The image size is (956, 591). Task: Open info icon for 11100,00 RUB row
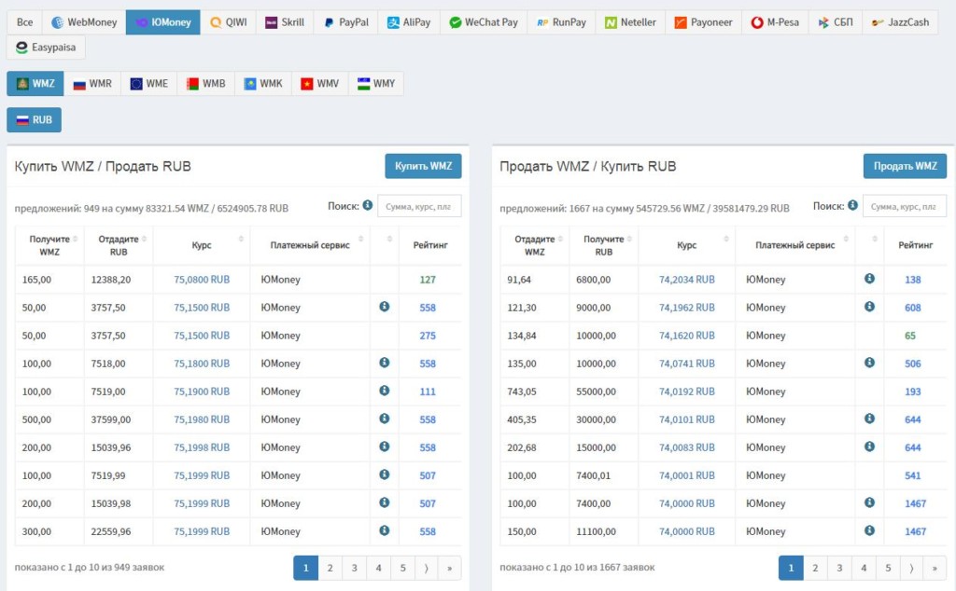[869, 530]
